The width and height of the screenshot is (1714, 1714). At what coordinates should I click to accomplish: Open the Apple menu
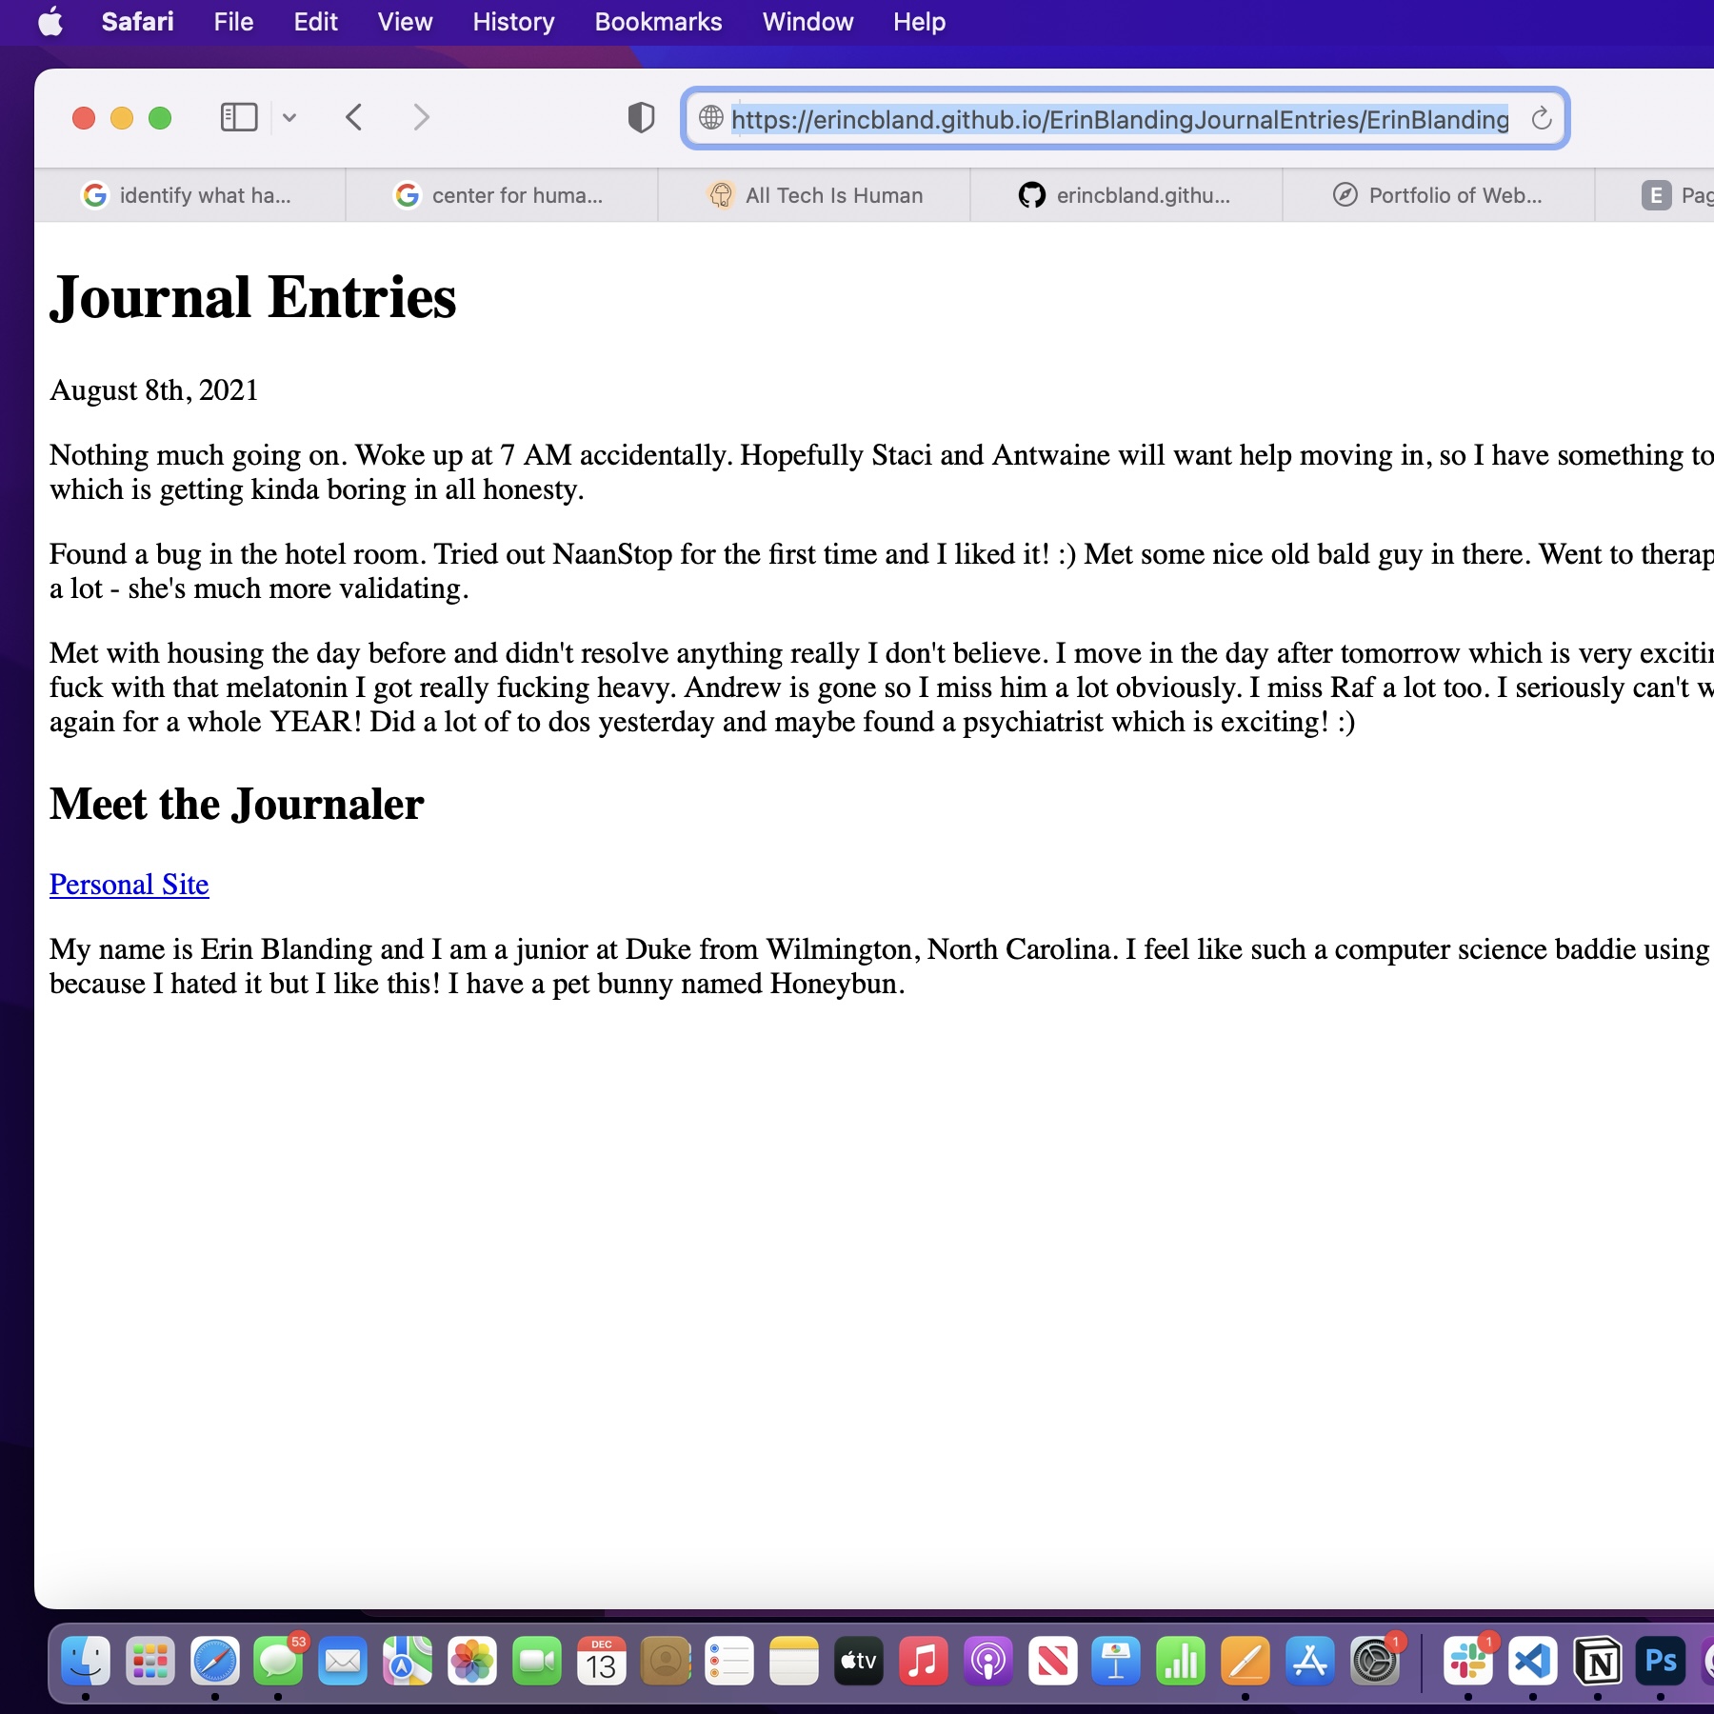50,22
